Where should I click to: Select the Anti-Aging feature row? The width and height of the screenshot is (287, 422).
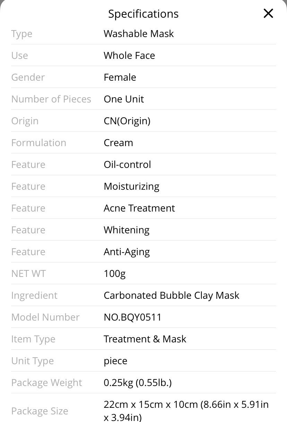point(143,252)
